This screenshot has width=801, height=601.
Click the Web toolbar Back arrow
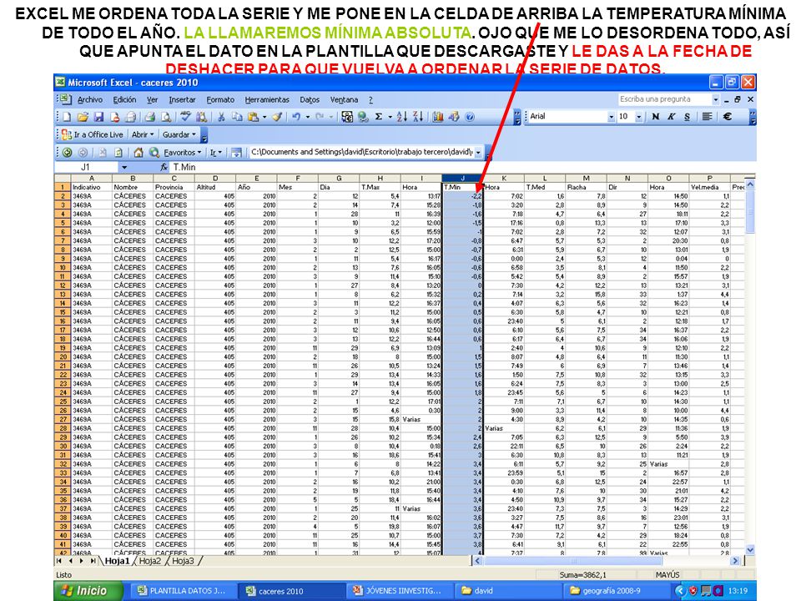pos(68,152)
